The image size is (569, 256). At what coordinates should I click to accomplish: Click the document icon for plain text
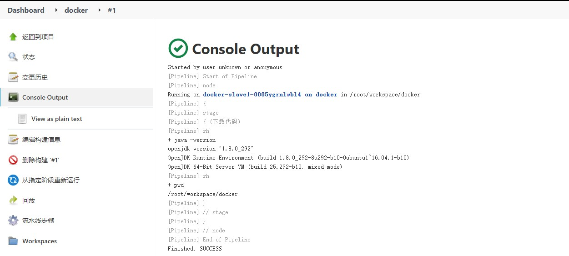[22, 119]
